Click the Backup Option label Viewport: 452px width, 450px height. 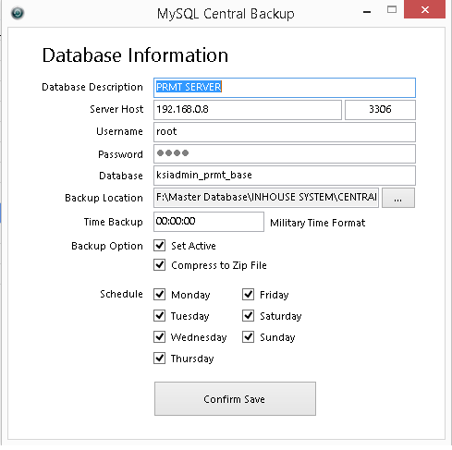(x=107, y=246)
